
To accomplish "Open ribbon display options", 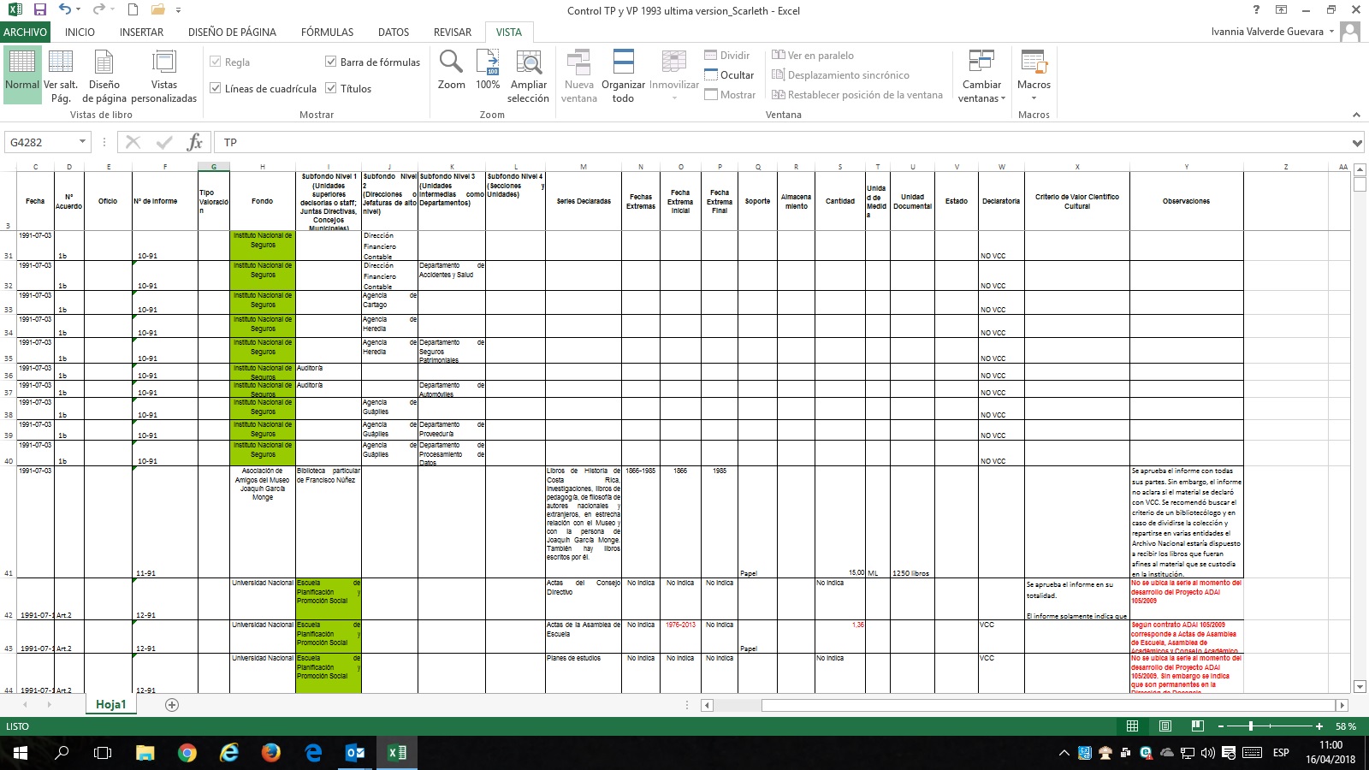I will pos(1281,10).
